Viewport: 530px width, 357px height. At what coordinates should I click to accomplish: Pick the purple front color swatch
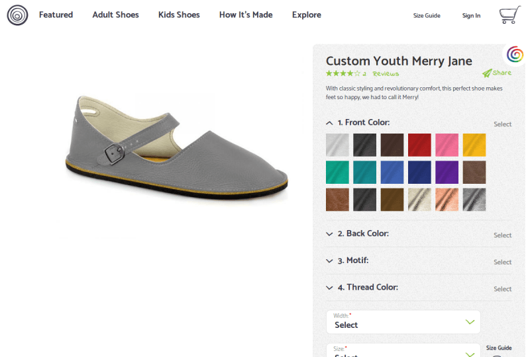coord(447,173)
